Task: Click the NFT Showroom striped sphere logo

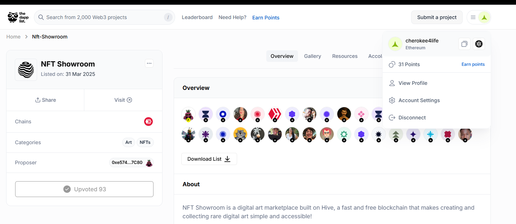Action: (26, 70)
